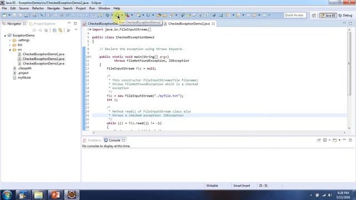Expand folded import section on line 1
356x200 pixels.
click(90, 29)
